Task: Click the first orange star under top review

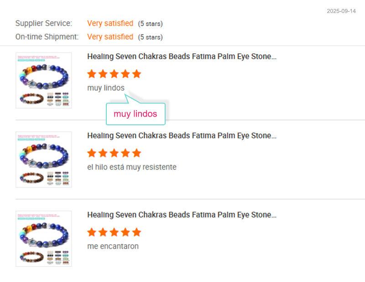Action: tap(91, 73)
